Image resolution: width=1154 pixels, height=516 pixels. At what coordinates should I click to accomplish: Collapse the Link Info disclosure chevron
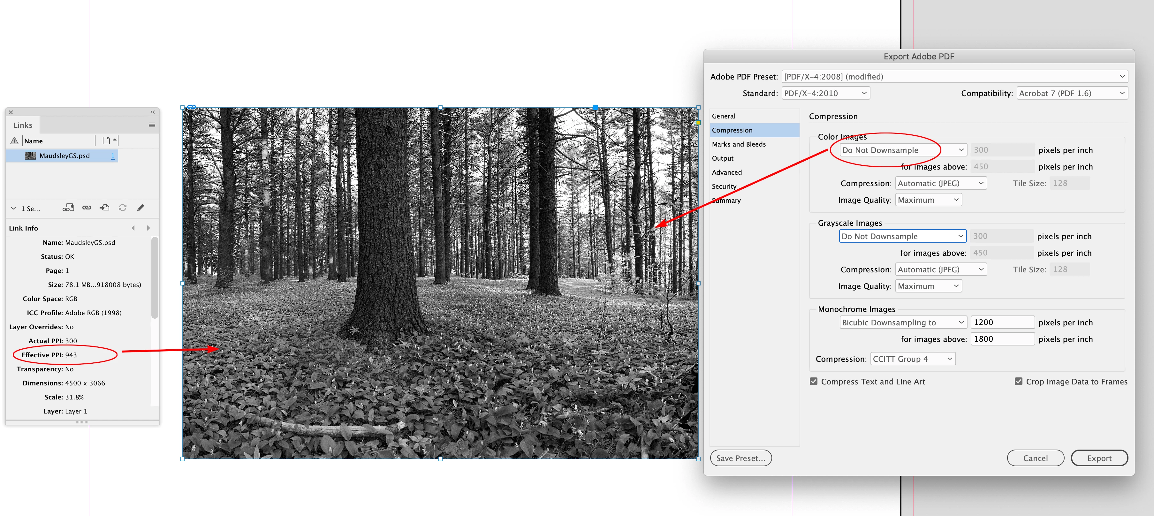(13, 208)
